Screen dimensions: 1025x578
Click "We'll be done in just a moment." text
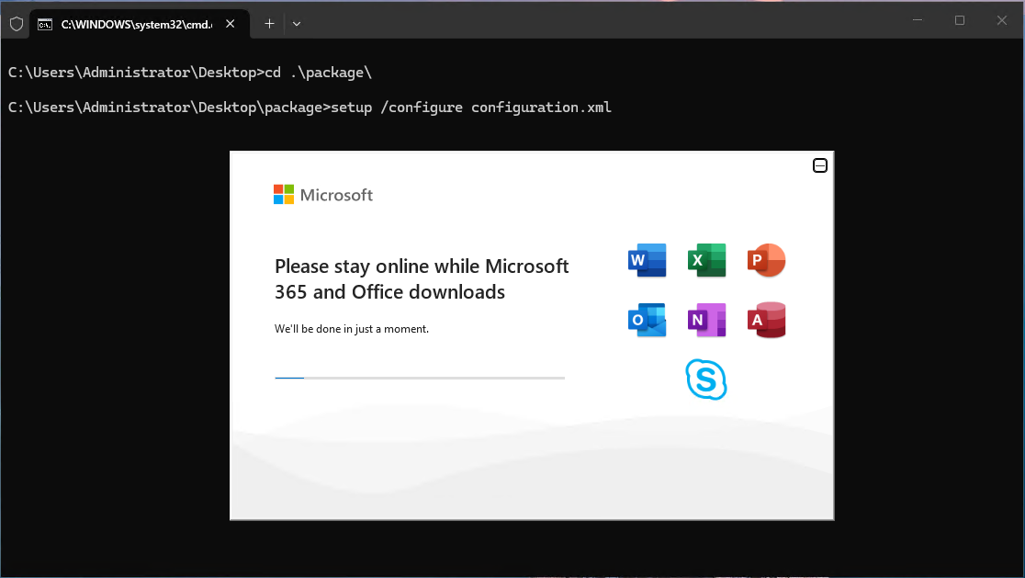coord(352,329)
